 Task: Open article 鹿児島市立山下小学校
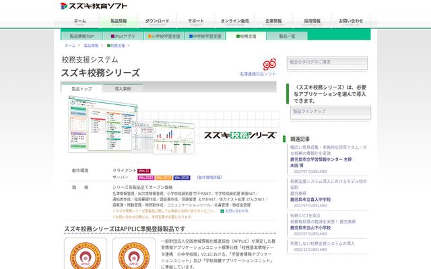click(x=310, y=228)
